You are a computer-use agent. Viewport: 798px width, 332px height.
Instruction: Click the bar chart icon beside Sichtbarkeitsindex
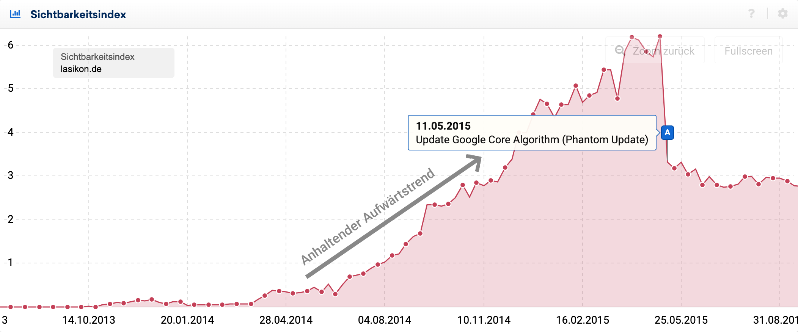pos(15,14)
